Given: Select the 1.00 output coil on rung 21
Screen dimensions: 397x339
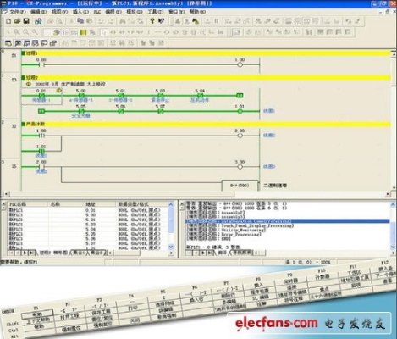Looking at the screenshot, I should click(240, 64).
